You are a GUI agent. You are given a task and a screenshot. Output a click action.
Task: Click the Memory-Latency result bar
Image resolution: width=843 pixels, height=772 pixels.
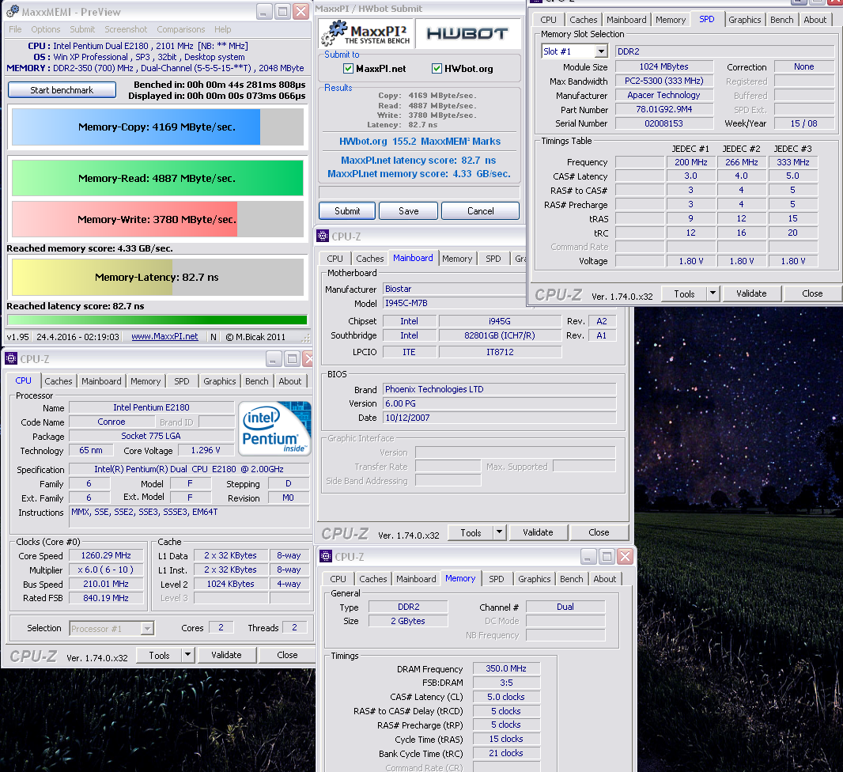(157, 278)
